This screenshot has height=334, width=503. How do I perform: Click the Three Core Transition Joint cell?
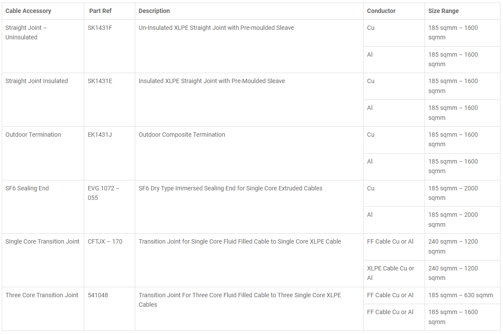pyautogui.click(x=42, y=295)
